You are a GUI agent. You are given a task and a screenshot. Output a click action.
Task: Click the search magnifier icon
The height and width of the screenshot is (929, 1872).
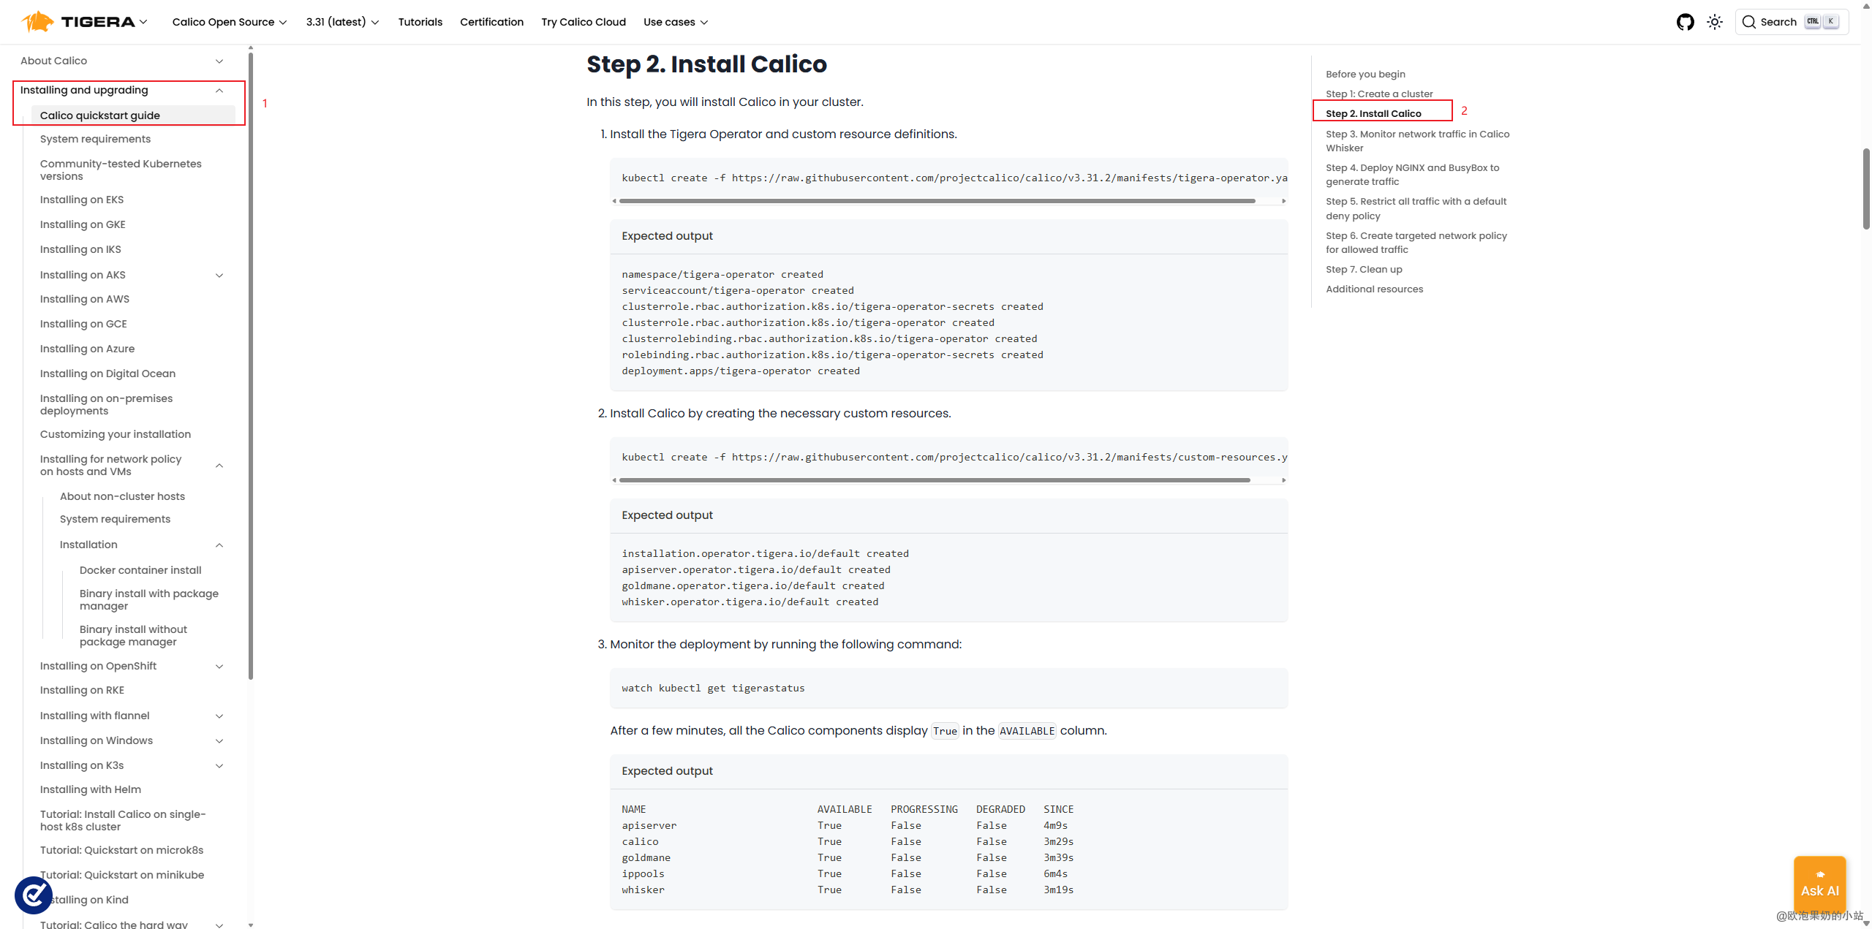1749,22
